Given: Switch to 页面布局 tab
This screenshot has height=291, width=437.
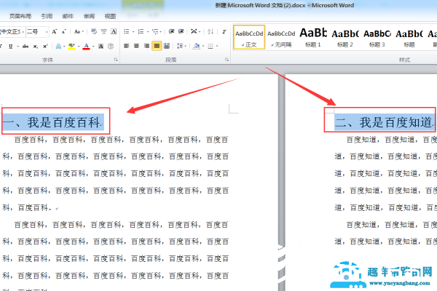Looking at the screenshot, I should 20,17.
